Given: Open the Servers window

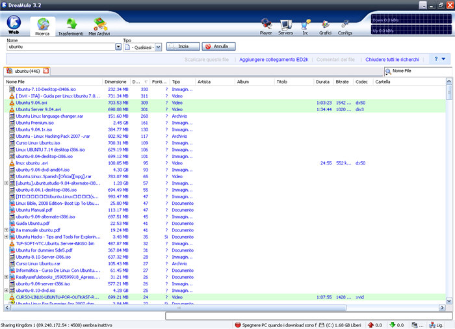Looking at the screenshot, I should [285, 27].
